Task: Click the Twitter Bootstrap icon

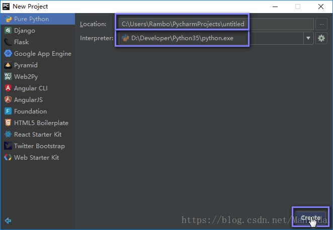Action: 8,146
